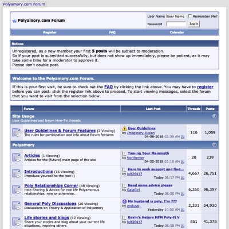Image resolution: width=229 pixels, height=229 pixels.
Task: Open User Guidelines & Forum Features forum
Action: tap(60, 131)
